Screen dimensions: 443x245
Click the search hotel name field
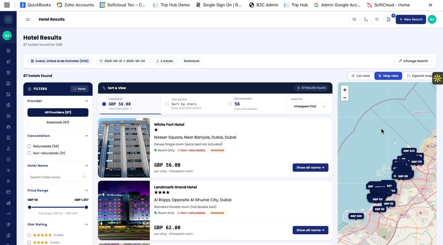tap(58, 177)
